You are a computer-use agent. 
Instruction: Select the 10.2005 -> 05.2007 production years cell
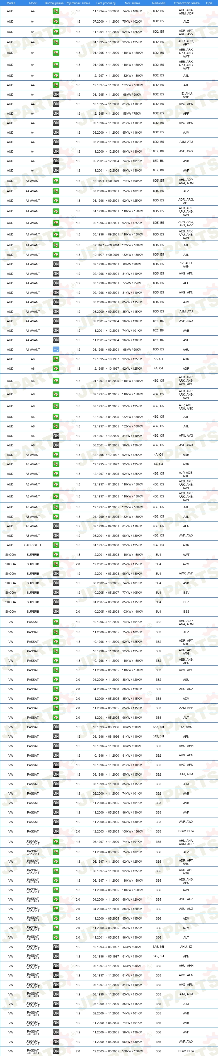coord(106,593)
